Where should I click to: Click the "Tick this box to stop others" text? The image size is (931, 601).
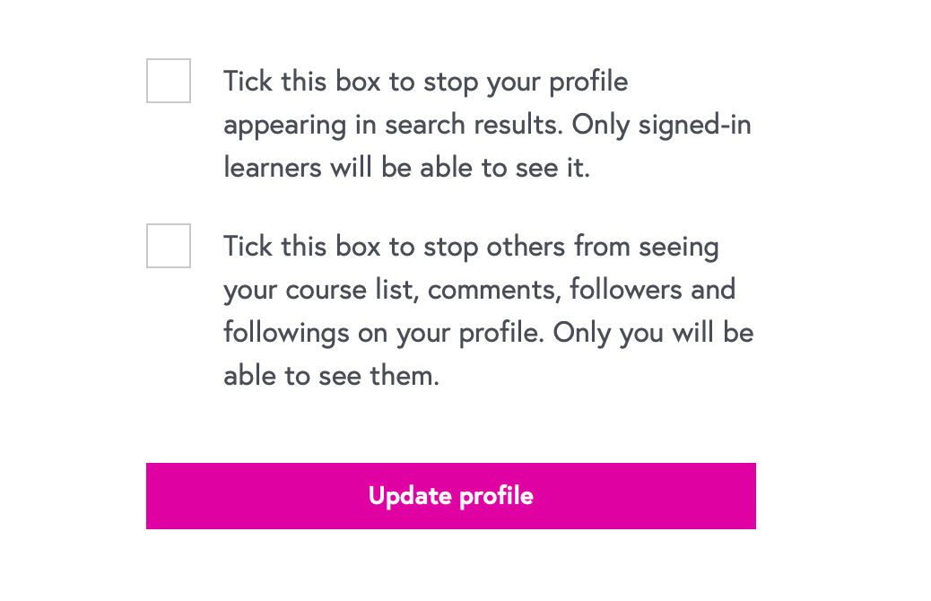click(471, 247)
